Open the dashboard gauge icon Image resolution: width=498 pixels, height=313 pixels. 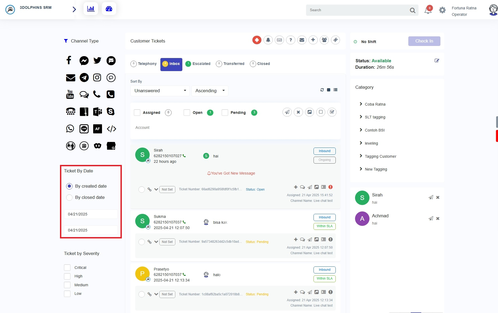pos(109,9)
